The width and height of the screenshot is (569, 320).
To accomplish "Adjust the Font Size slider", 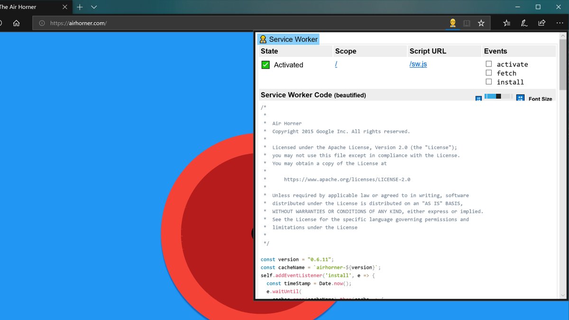I will 498,96.
